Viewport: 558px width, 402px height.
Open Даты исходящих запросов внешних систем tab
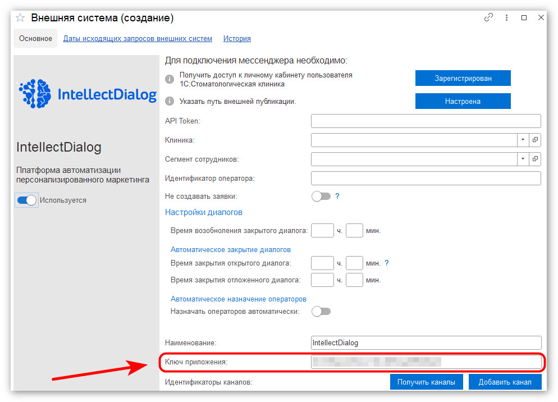(x=138, y=38)
